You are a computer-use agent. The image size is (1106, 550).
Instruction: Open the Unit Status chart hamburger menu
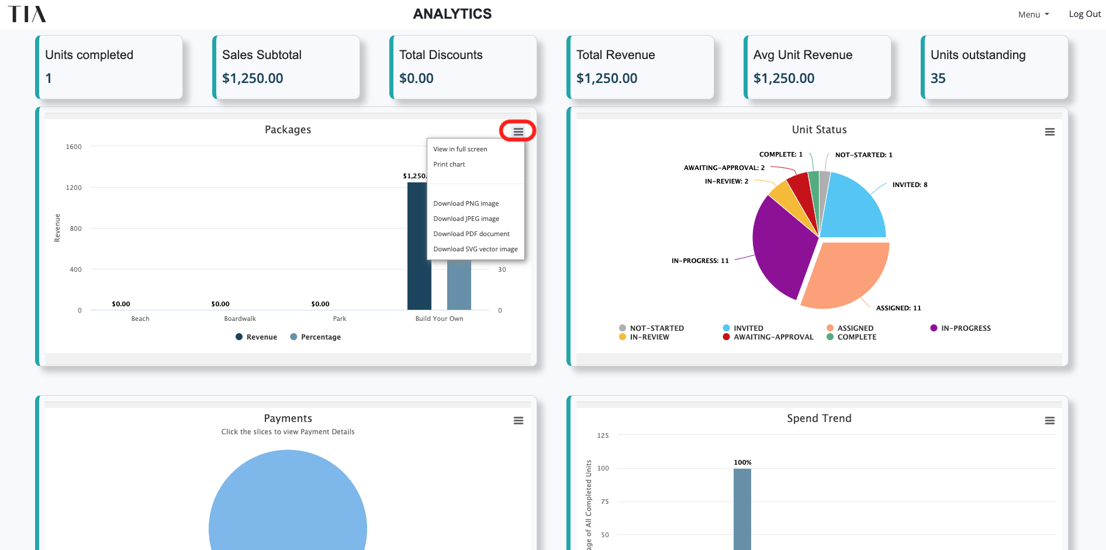(x=1049, y=132)
